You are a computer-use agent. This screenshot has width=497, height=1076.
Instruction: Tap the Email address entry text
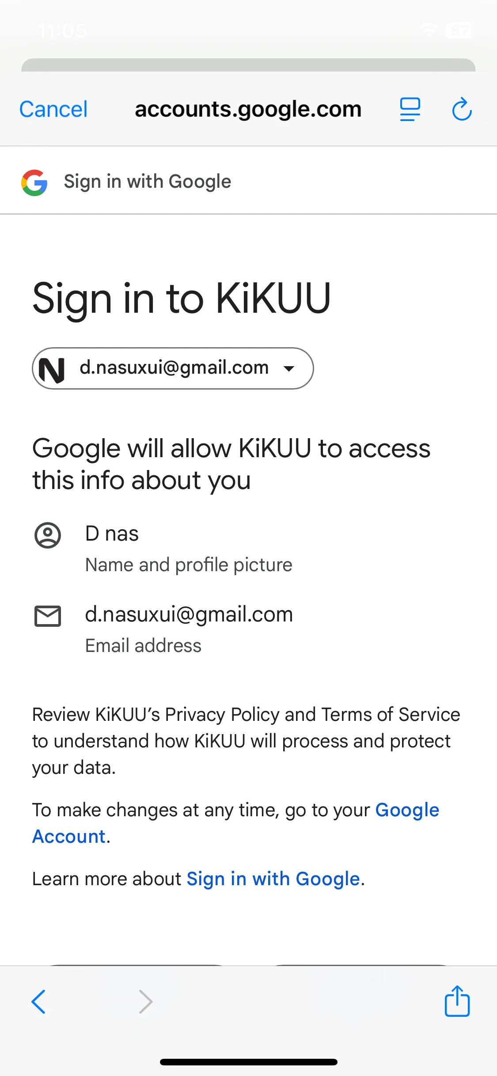[143, 646]
